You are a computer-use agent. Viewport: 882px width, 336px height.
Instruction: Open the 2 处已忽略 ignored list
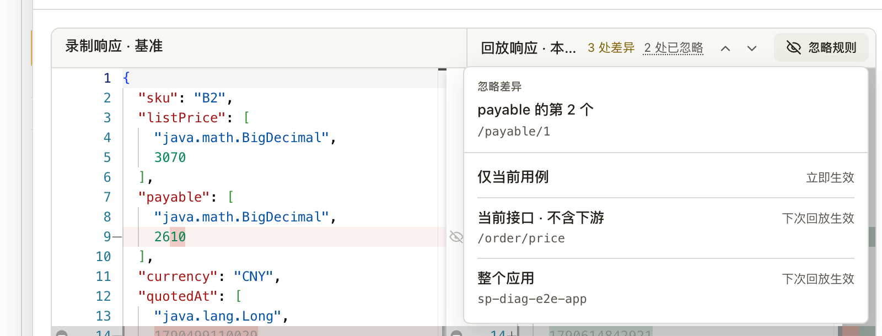674,48
